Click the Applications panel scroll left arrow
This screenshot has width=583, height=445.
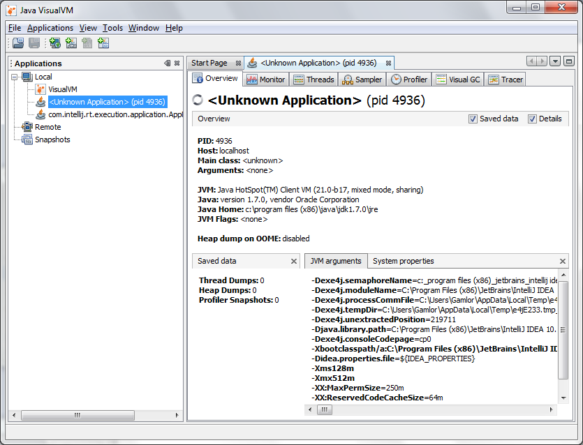[14, 415]
